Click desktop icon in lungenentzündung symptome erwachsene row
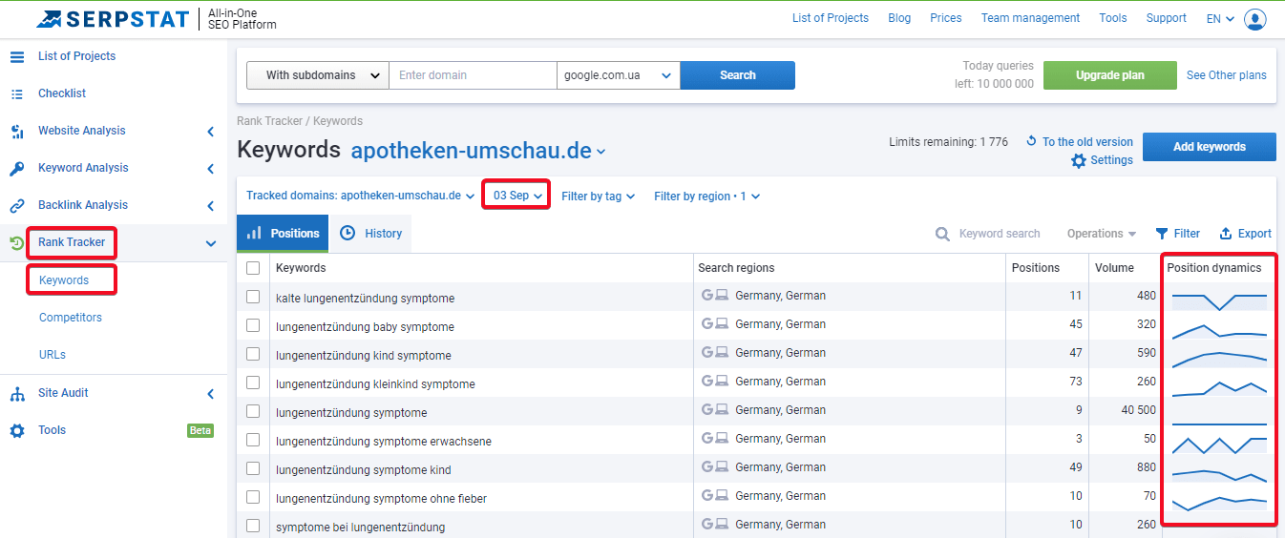The height and width of the screenshot is (538, 1285). 723,439
